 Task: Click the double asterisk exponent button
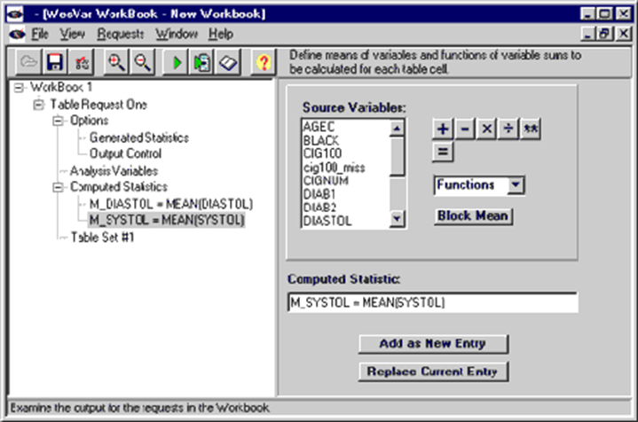[x=531, y=129]
